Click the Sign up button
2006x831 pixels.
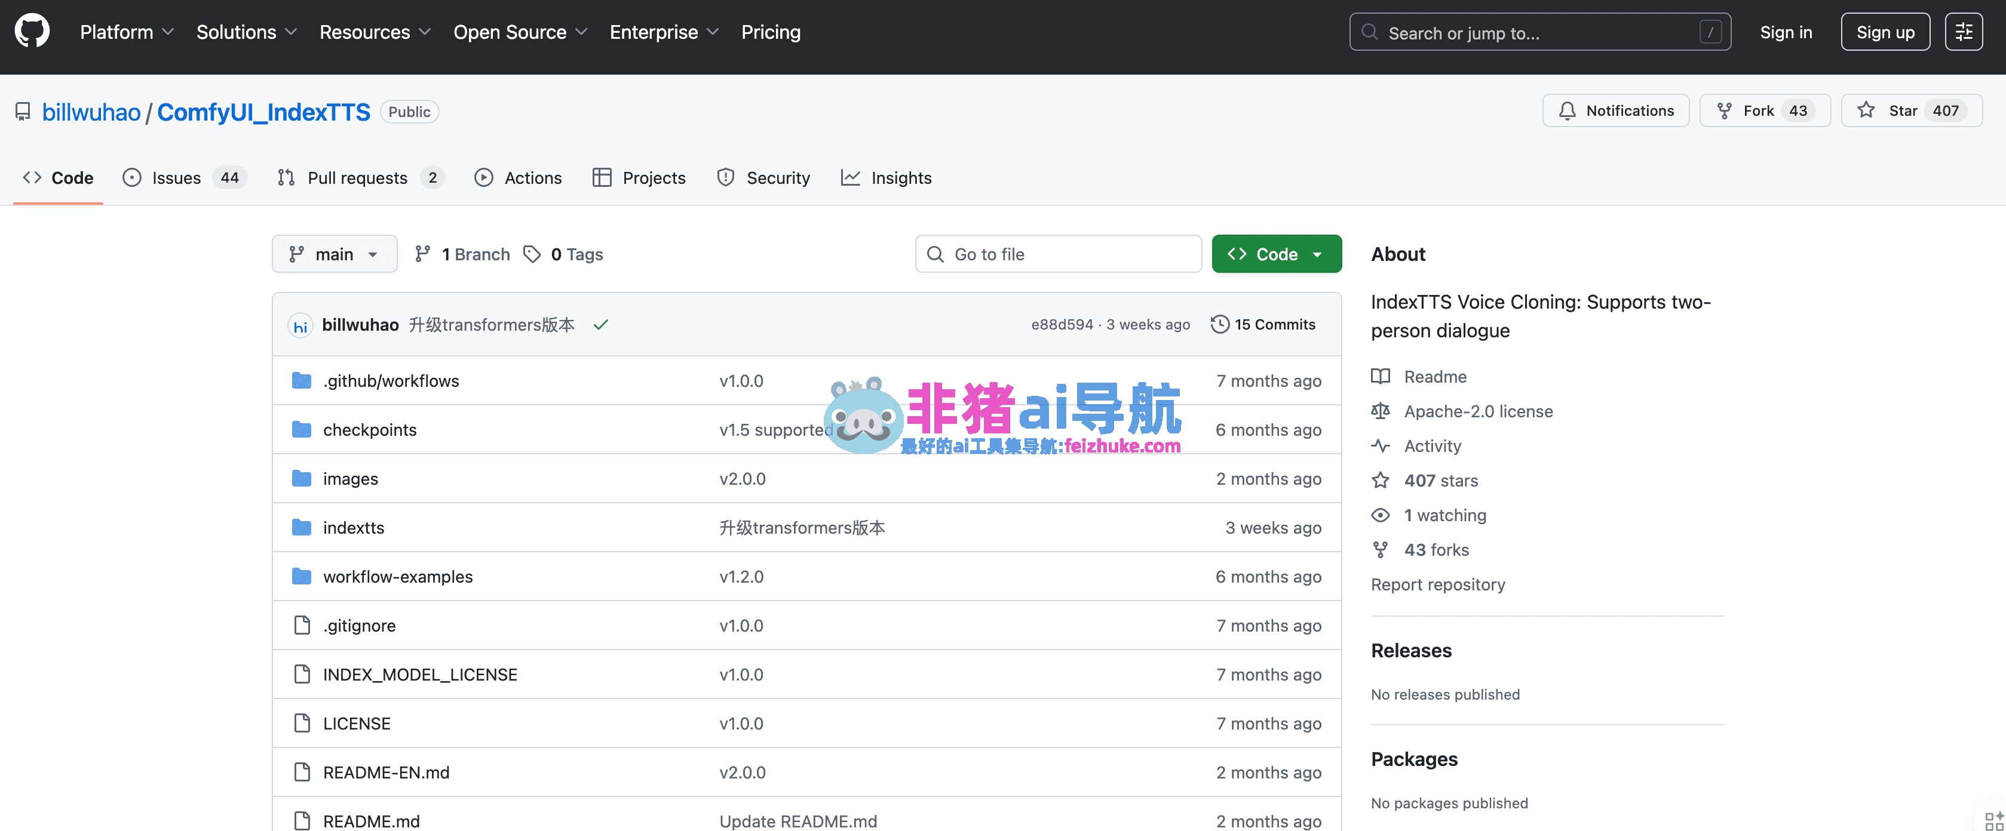click(1885, 32)
